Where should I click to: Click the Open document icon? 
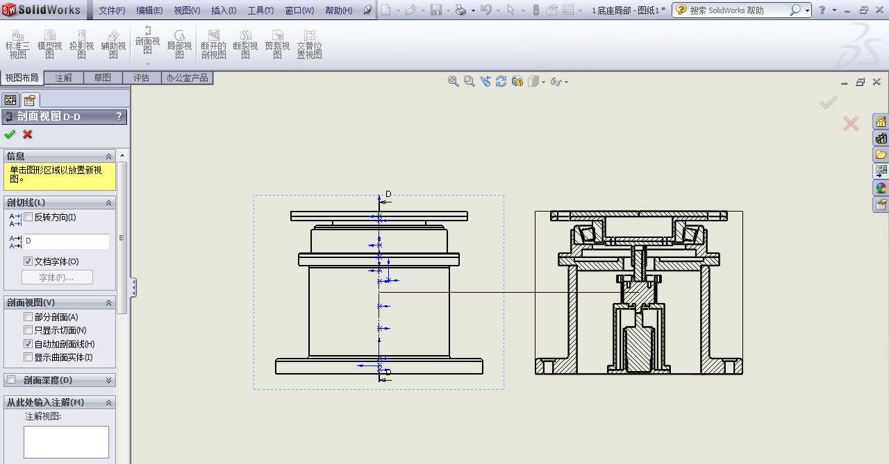coord(410,10)
